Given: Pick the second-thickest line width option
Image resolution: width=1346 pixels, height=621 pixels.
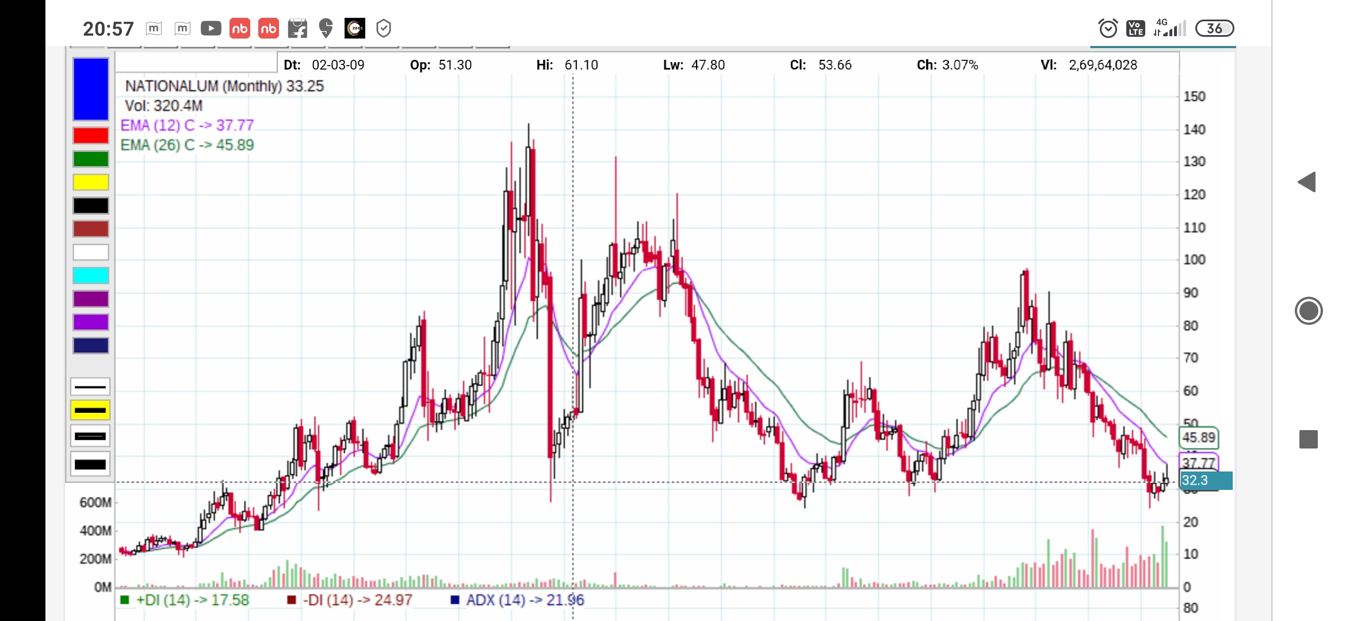Looking at the screenshot, I should point(90,436).
